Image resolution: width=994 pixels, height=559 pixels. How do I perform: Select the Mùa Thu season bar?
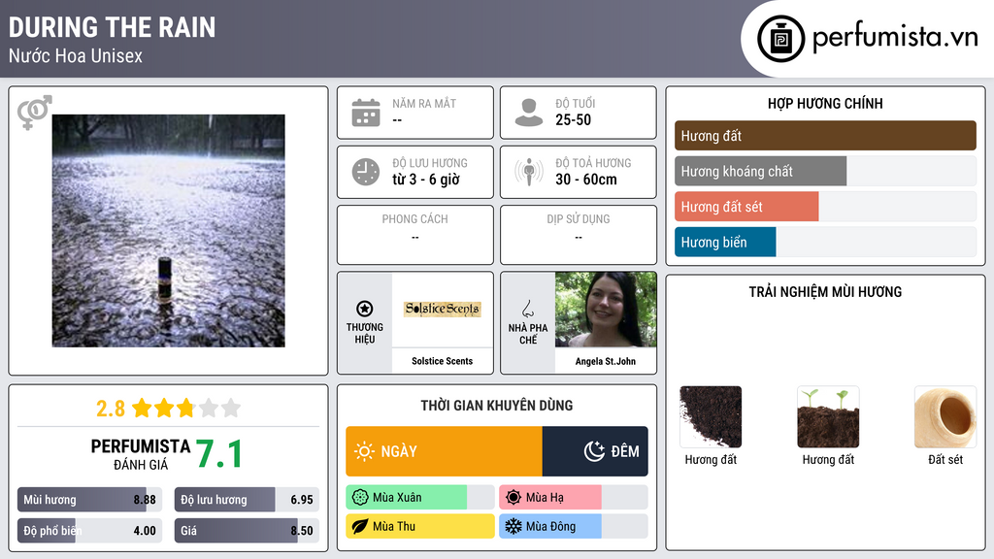419,526
